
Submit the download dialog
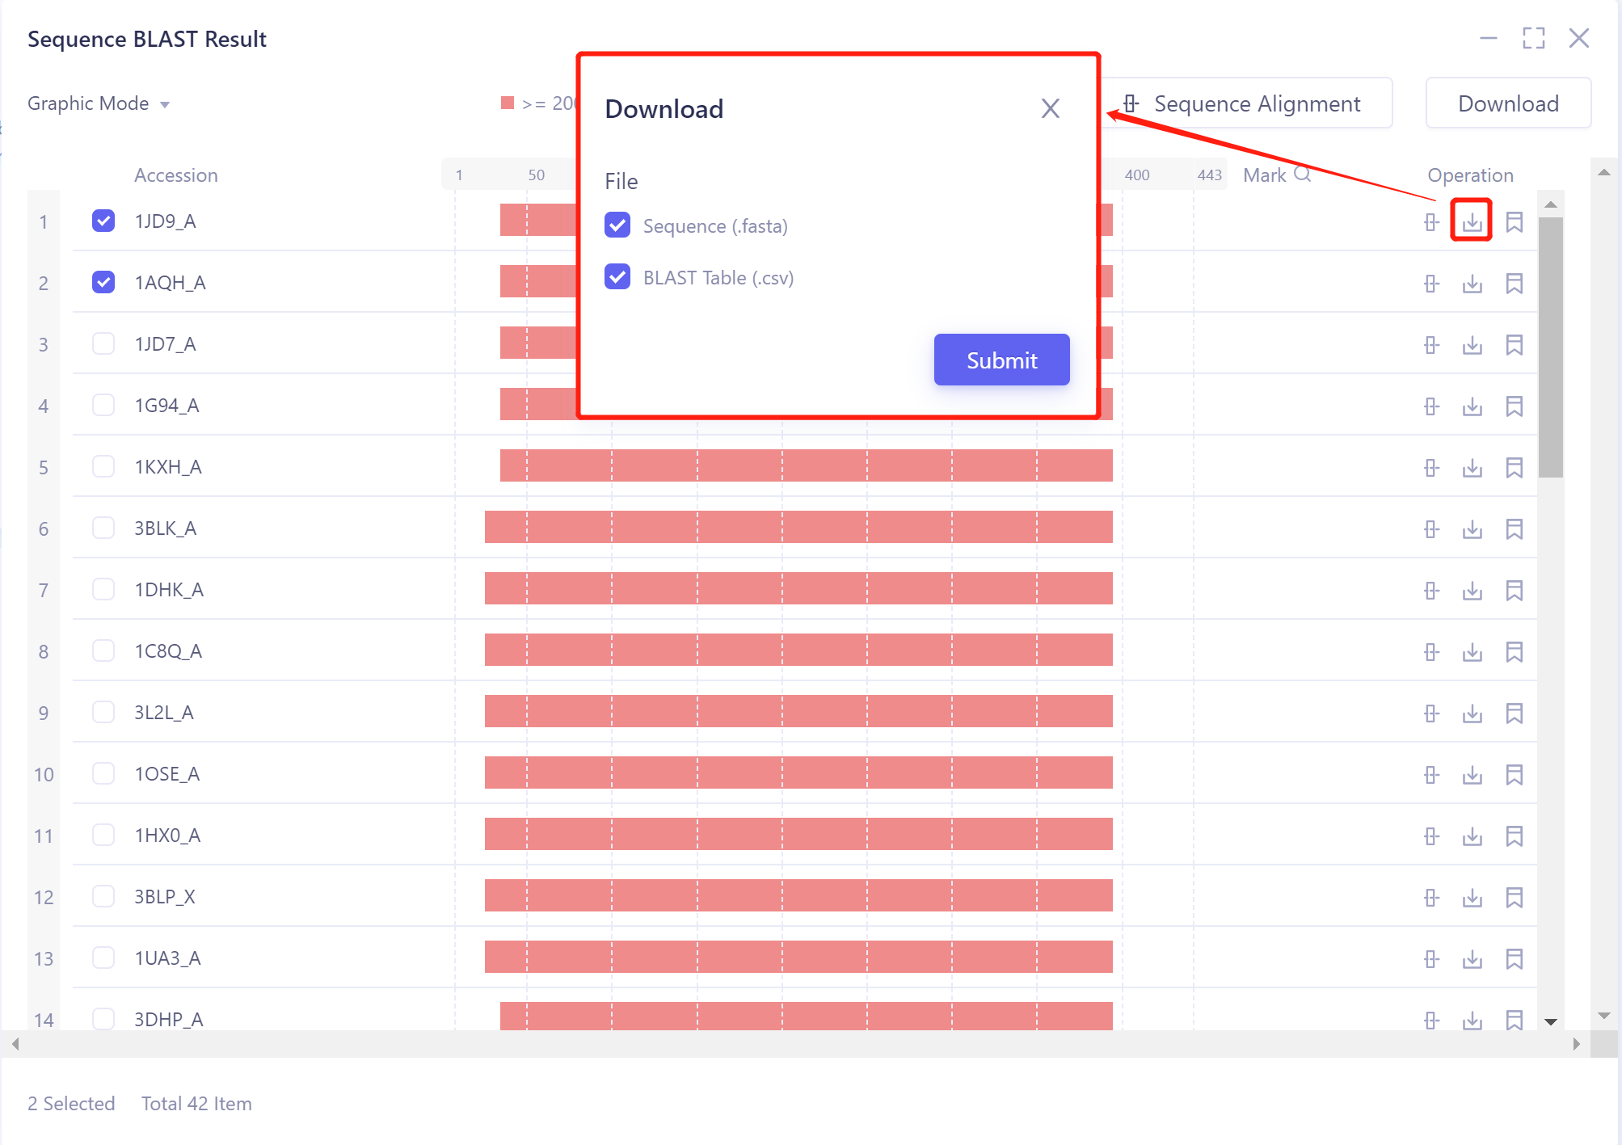pos(1001,360)
